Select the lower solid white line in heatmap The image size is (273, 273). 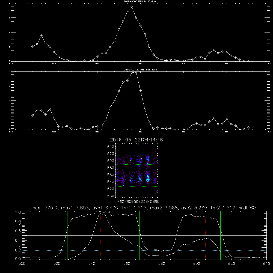pyautogui.click(x=136, y=187)
